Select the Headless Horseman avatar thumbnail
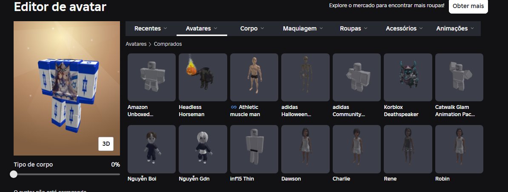 pyautogui.click(x=203, y=78)
